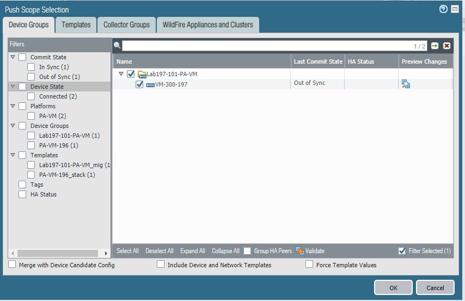Check PA-VM-196_stack (1) template filter
Viewport: 465px width, 301px height.
coord(31,174)
